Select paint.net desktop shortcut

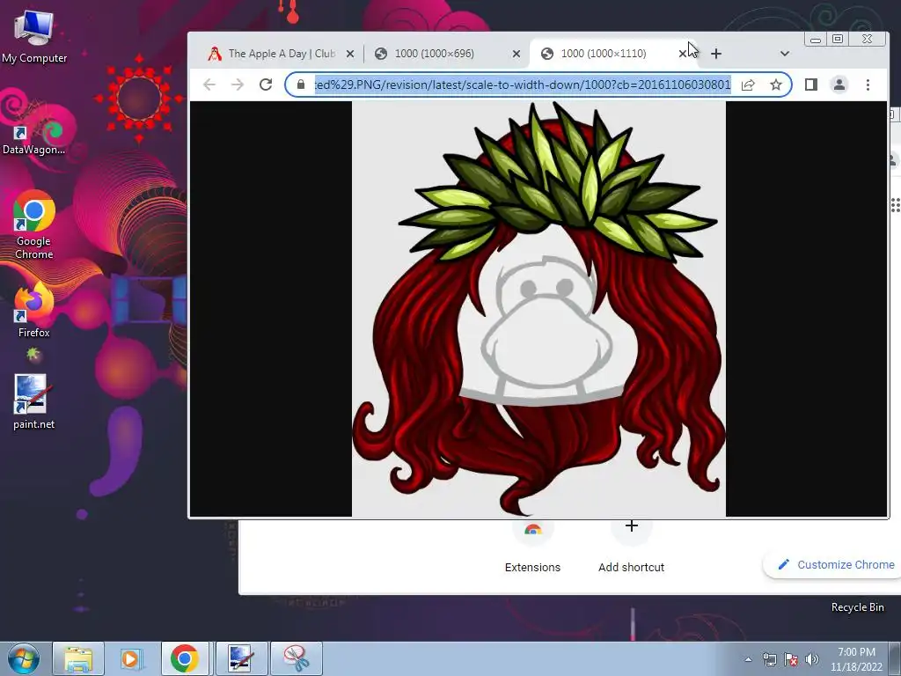point(34,401)
